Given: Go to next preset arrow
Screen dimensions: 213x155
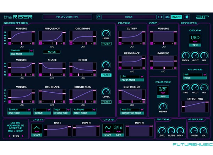Looking at the screenshot, I should click(162, 17).
